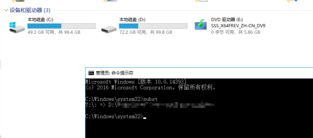This screenshot has height=138, width=313.
Task: Click the subst command line in the console
Action: pyautogui.click(x=121, y=99)
